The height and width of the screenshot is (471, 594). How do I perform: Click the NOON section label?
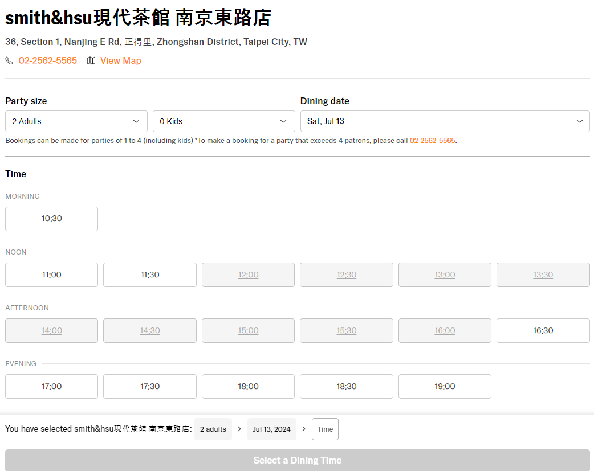click(x=16, y=252)
